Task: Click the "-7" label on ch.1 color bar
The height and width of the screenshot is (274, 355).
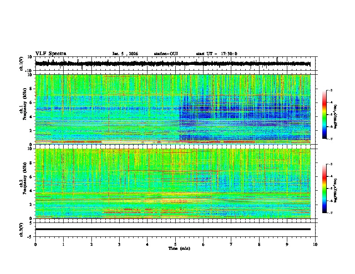Action: [330, 139]
